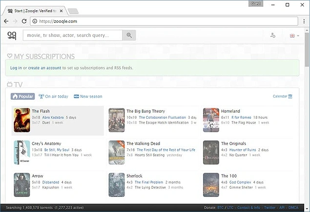Open The Collaboration Fluctuation episode

[162, 117]
